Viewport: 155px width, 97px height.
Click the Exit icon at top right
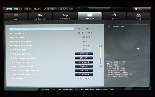click(136, 9)
